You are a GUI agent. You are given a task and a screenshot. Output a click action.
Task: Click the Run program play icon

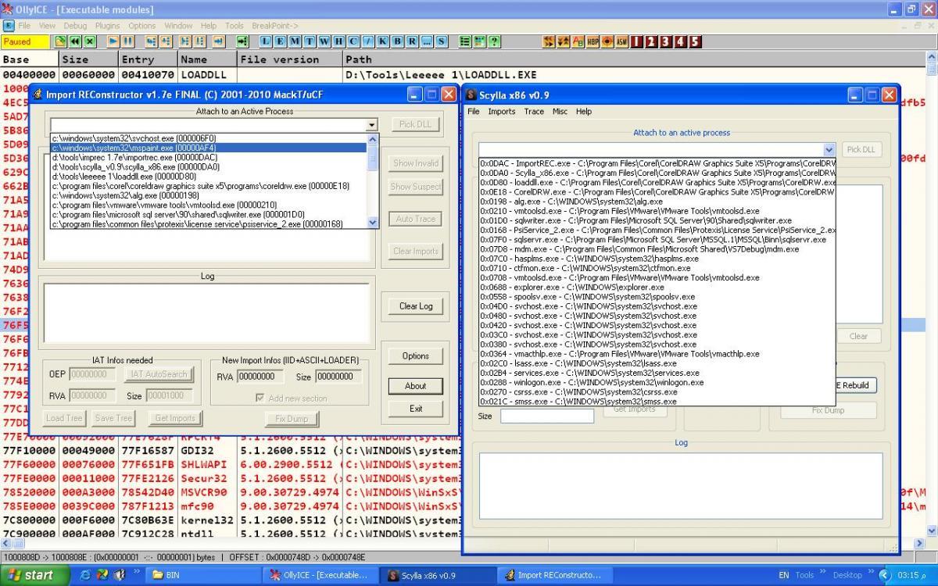tap(113, 41)
